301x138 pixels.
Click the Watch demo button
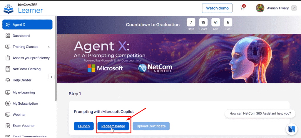(x=217, y=8)
